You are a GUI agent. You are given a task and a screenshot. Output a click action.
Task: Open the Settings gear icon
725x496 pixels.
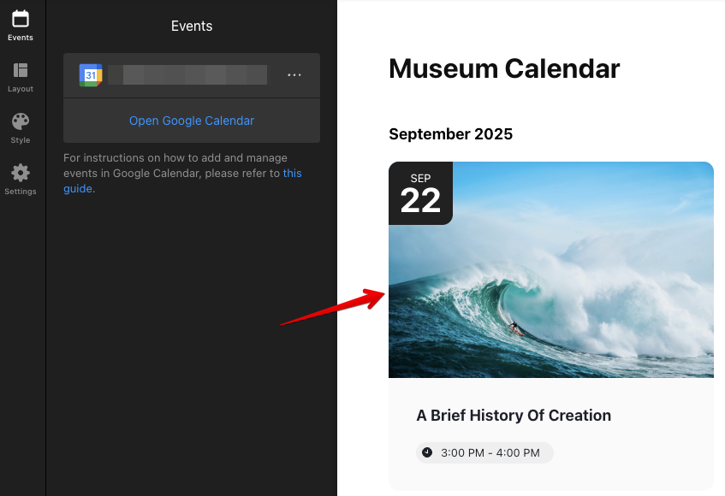tap(21, 173)
